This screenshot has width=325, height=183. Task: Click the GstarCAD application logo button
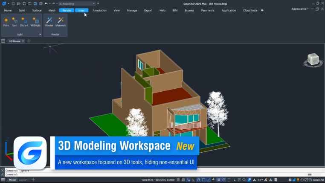pos(4,3)
